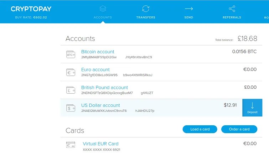Click the CRYPTOPAY logo

pos(31,9)
